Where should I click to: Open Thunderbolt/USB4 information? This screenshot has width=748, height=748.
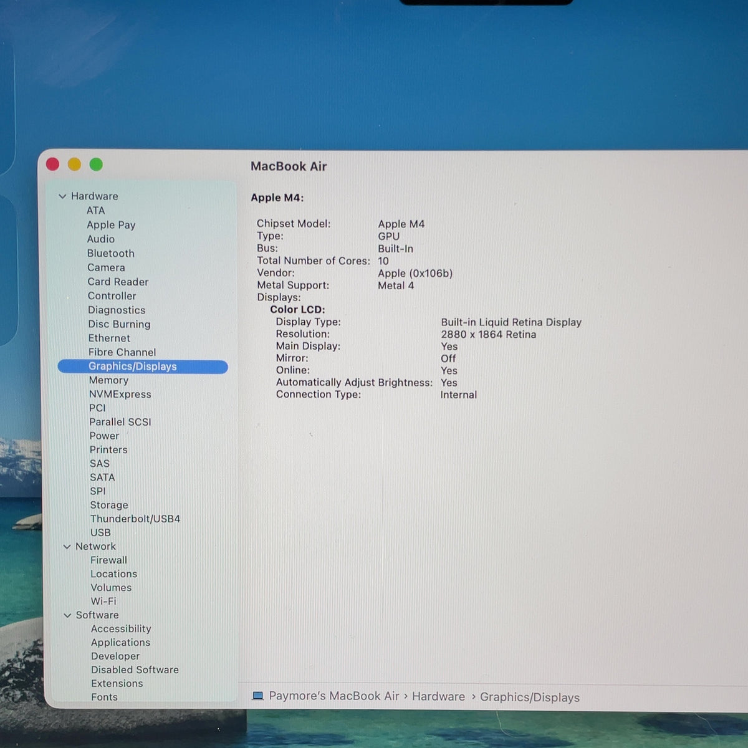(x=135, y=519)
